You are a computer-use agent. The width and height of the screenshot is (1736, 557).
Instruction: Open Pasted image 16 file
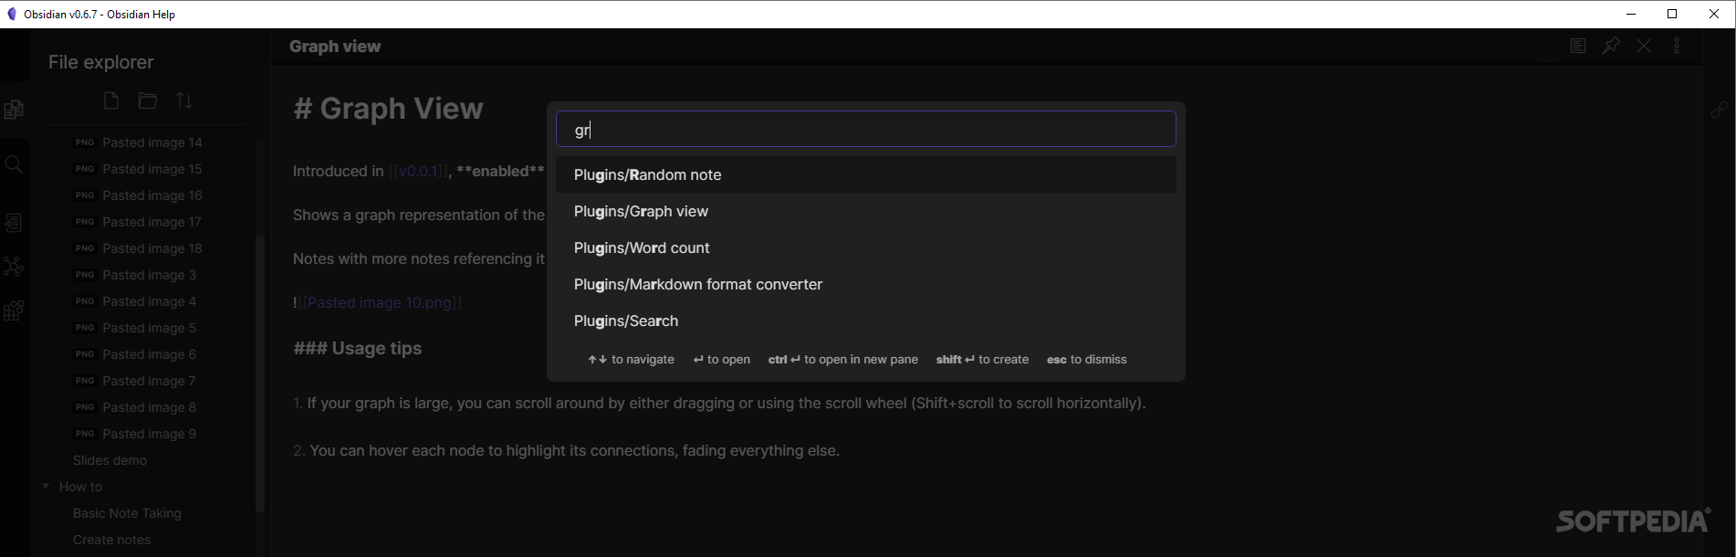[152, 195]
